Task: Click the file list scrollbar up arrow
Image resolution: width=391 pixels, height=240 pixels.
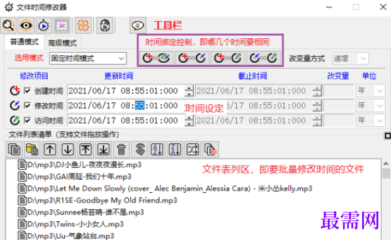Action: coord(386,163)
